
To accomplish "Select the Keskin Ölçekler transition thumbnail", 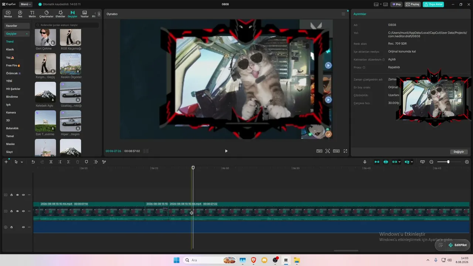I will click(70, 64).
